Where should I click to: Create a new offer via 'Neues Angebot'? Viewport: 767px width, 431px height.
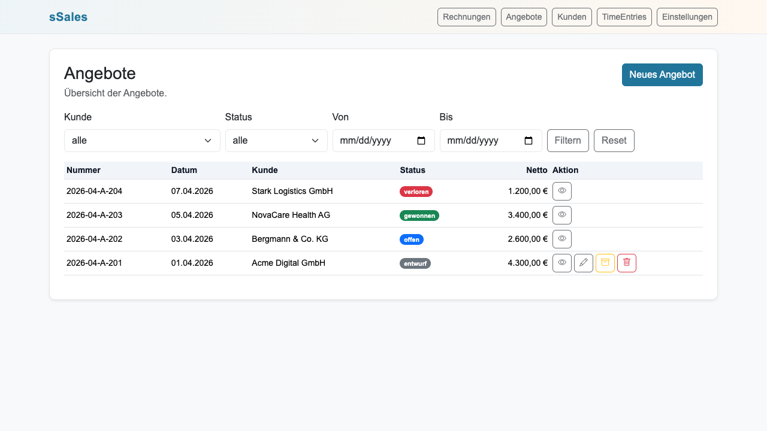click(x=662, y=74)
